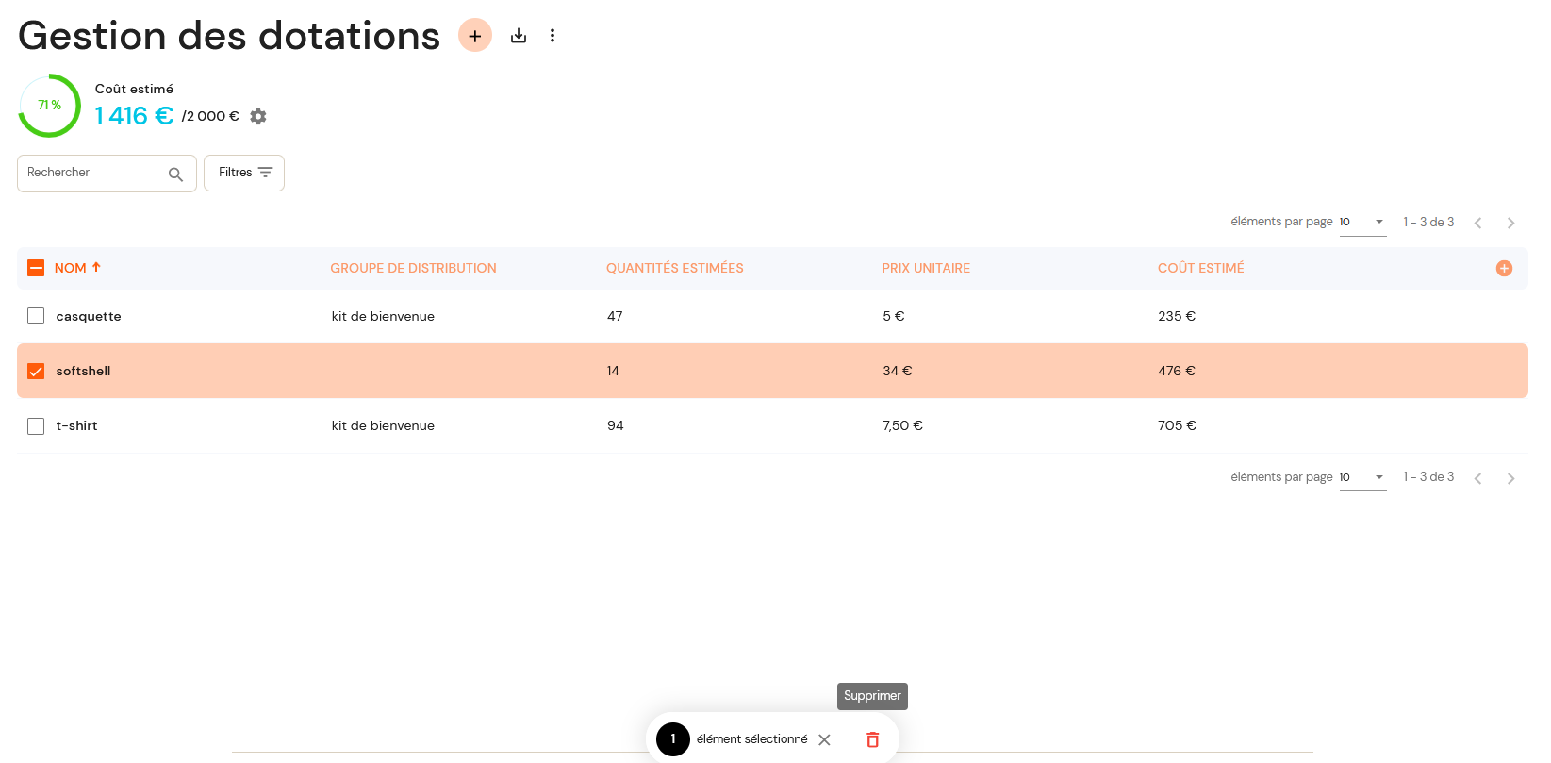Delete selected element with trash icon

[873, 739]
